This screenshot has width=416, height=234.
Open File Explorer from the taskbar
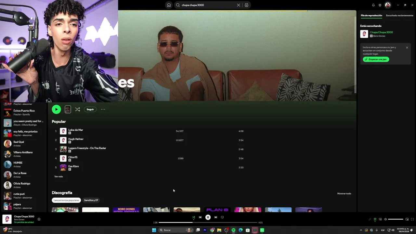(x=219, y=230)
